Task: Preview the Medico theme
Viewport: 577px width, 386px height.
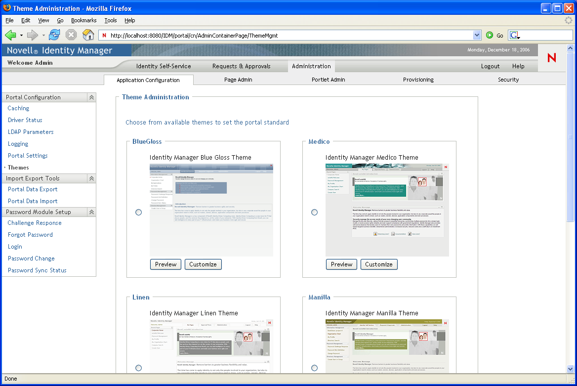Action: coord(341,264)
